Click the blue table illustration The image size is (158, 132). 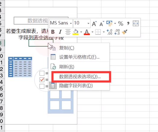tap(20, 67)
